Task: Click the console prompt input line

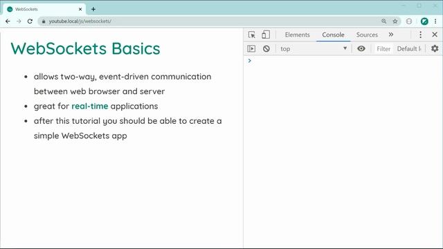Action: pyautogui.click(x=343, y=61)
